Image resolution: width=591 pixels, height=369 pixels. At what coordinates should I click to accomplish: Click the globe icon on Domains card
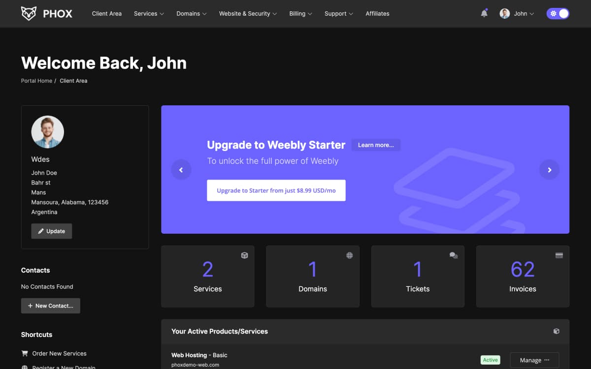pyautogui.click(x=350, y=255)
